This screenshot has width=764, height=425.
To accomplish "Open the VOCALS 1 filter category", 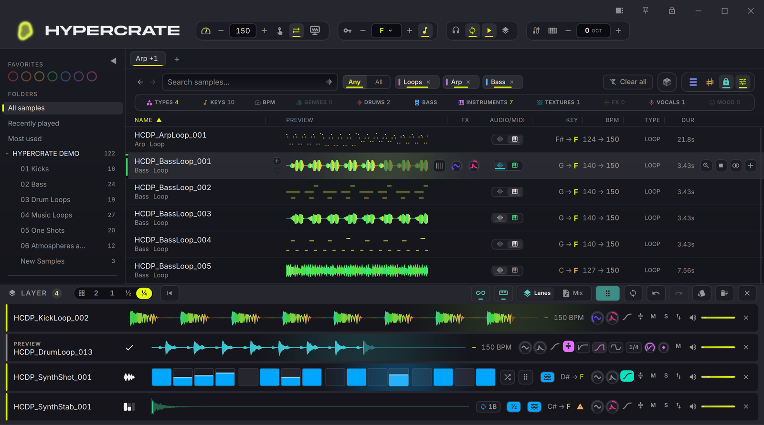I will click(x=667, y=102).
